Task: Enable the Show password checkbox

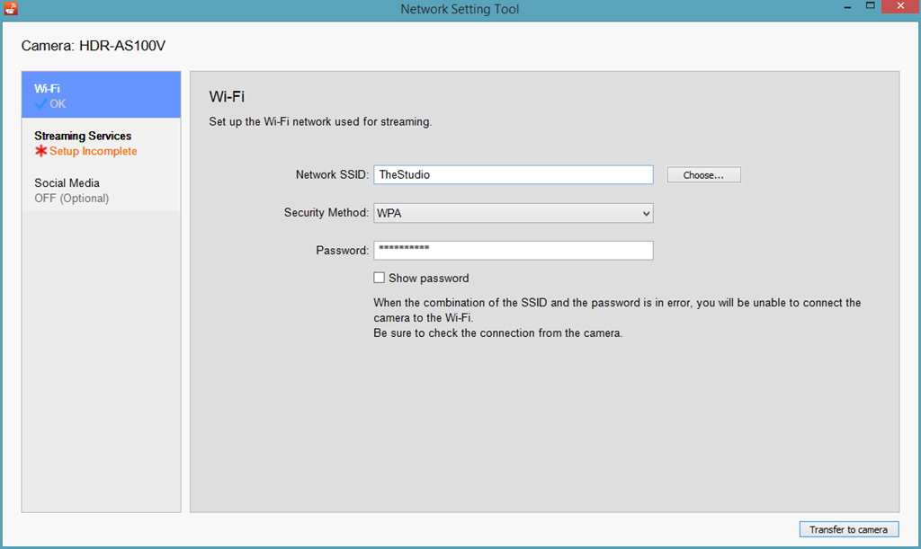Action: pyautogui.click(x=380, y=278)
